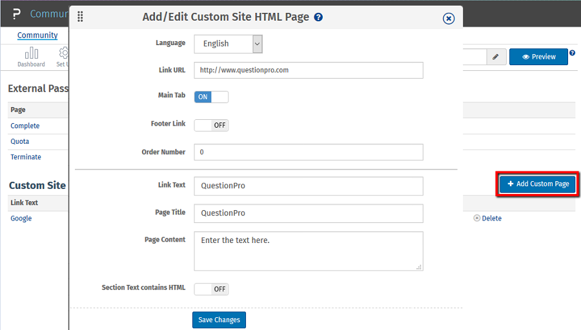Click the help icon next to Preview
This screenshot has height=330, width=581.
[x=572, y=53]
